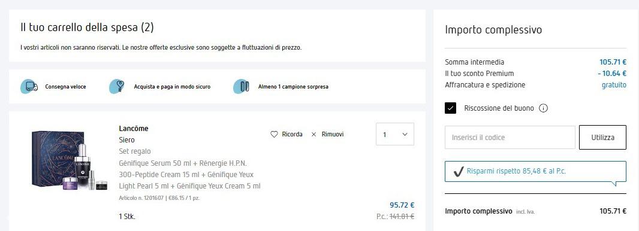Click the Lancôme brand name link

click(134, 129)
